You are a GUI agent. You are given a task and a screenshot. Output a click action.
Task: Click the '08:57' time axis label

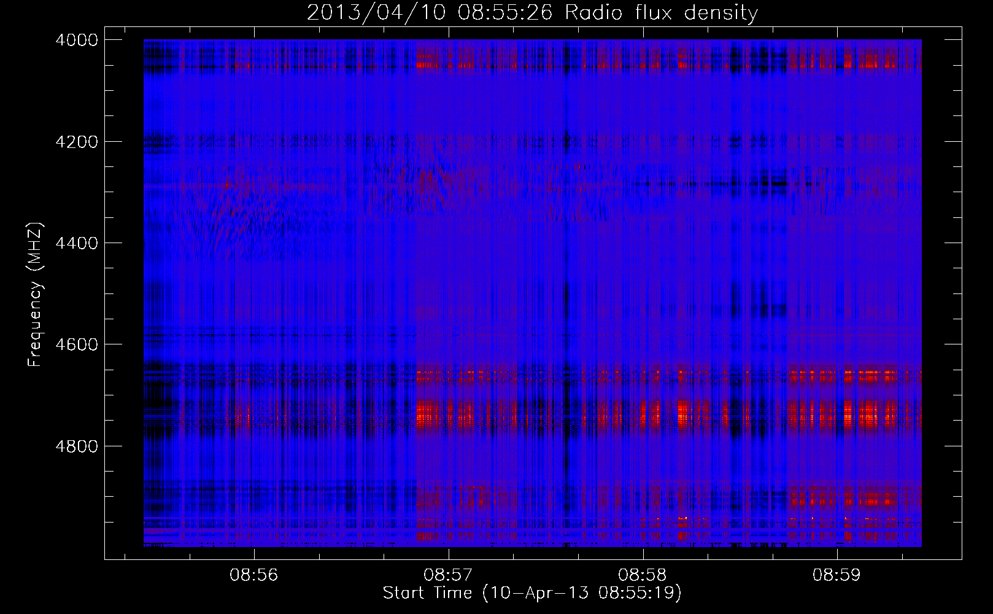click(448, 575)
